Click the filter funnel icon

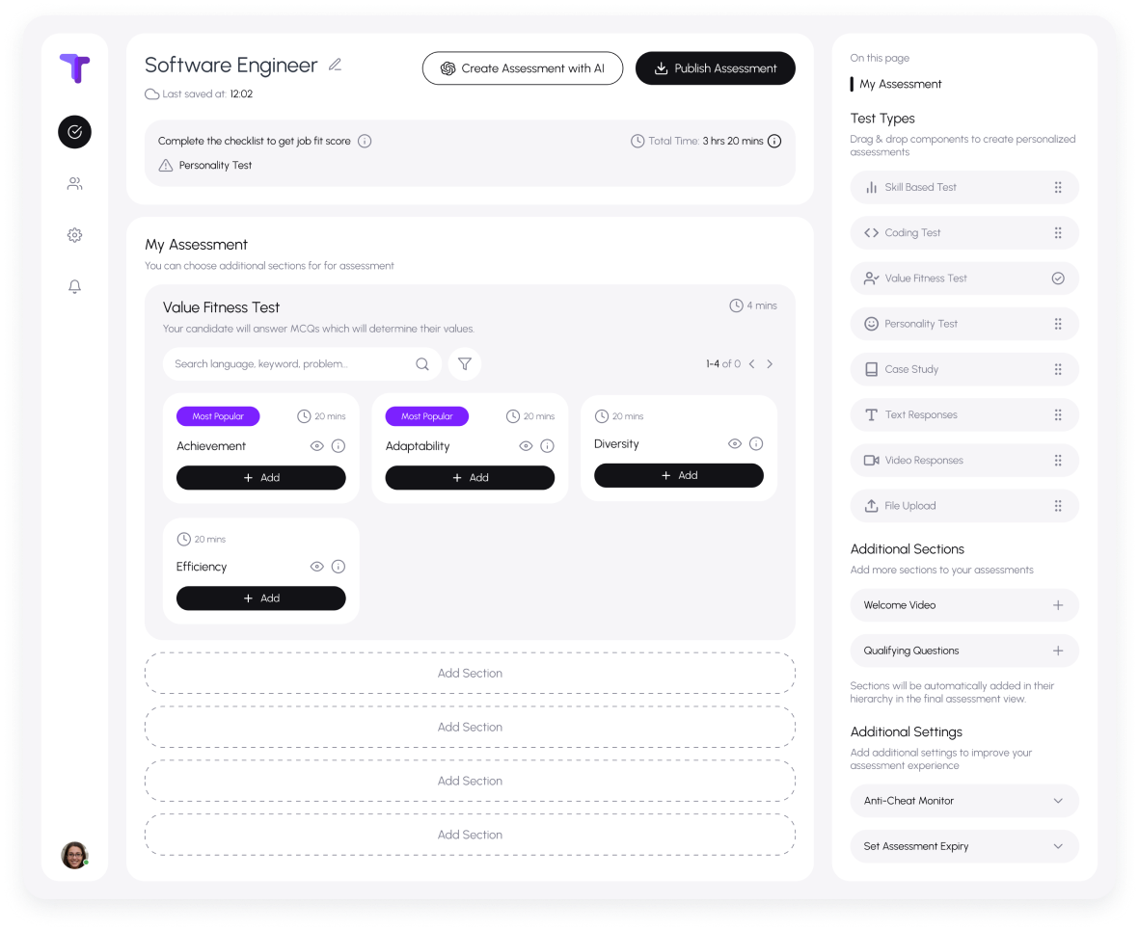465,364
